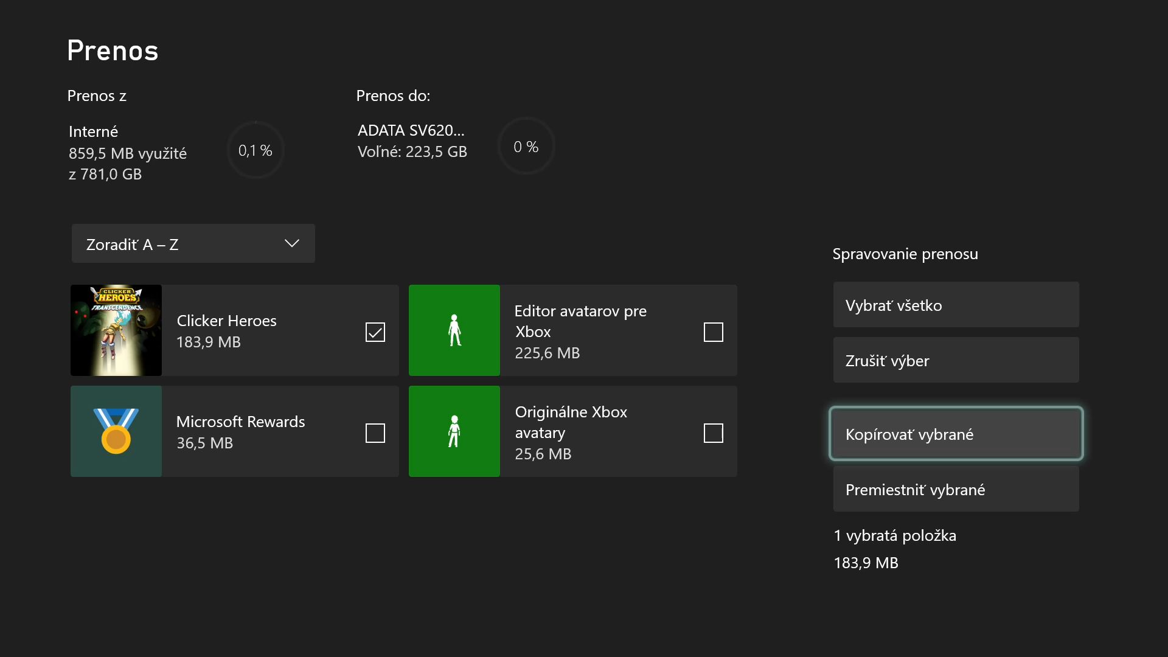Select the Premiestniť vybrané button
The width and height of the screenshot is (1168, 657).
pyautogui.click(x=956, y=489)
